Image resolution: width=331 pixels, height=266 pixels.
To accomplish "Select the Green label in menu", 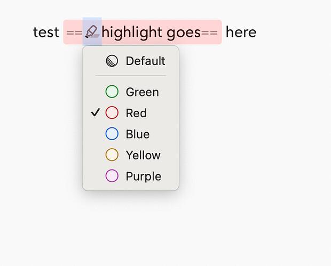I will tap(143, 92).
